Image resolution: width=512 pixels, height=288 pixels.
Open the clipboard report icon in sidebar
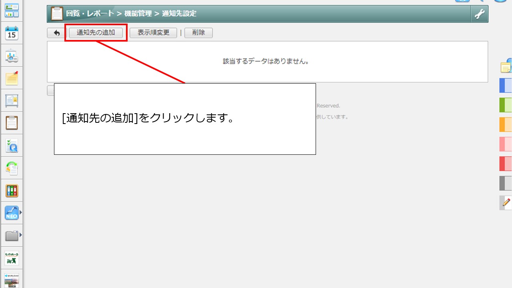pos(12,123)
